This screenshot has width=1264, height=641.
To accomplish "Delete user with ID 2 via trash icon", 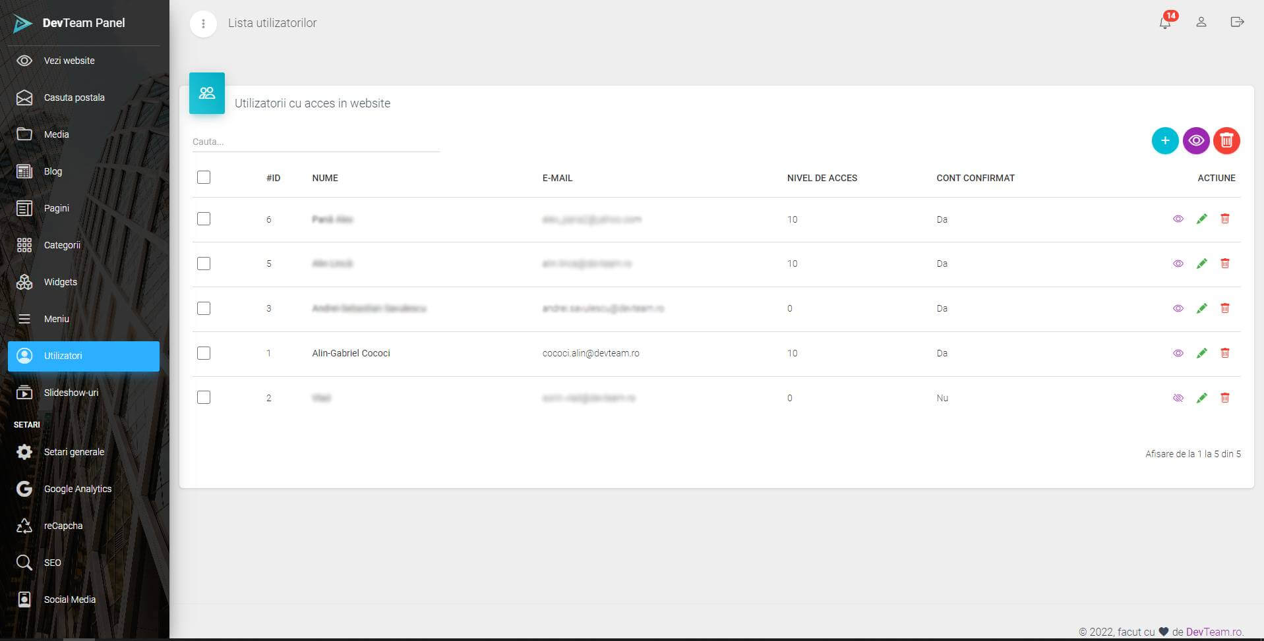I will click(1224, 398).
